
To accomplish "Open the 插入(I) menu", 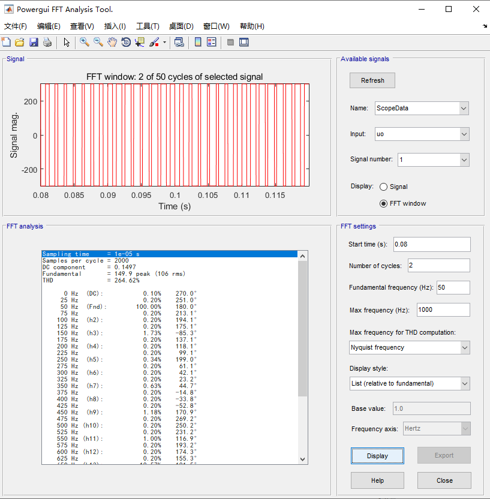I will click(x=115, y=26).
